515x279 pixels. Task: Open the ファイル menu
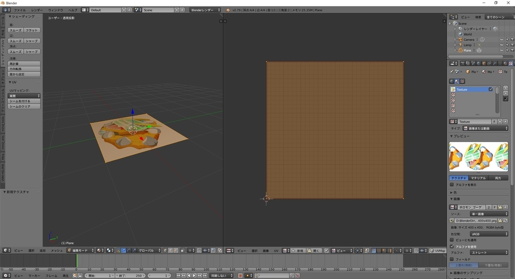pos(20,10)
